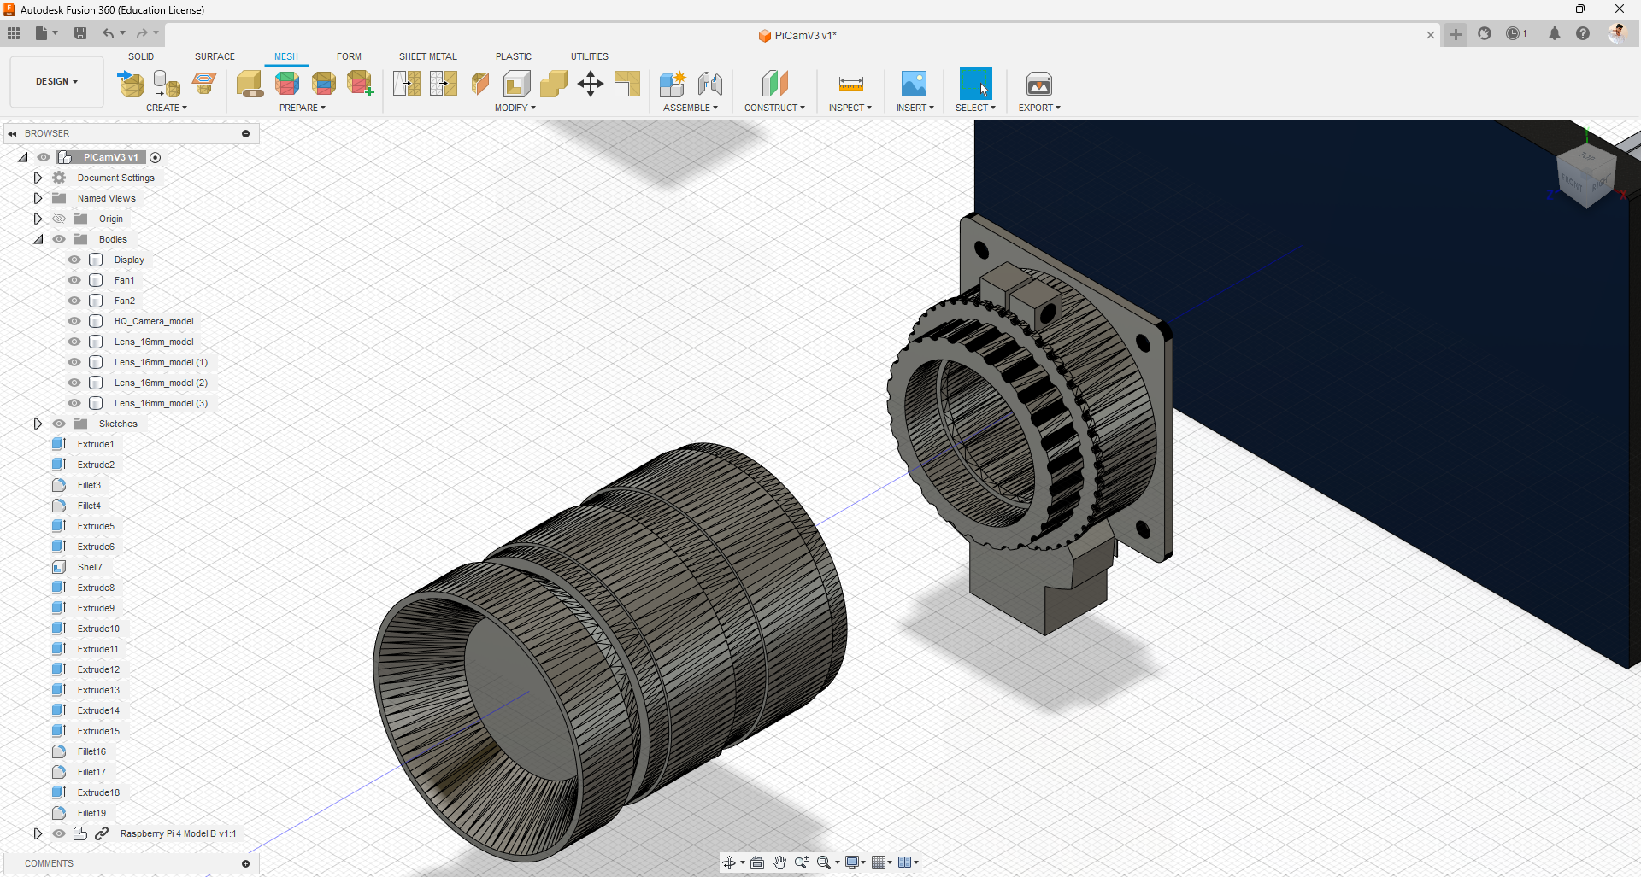1641x877 pixels.
Task: Select the Pan hand tool
Action: tap(779, 862)
